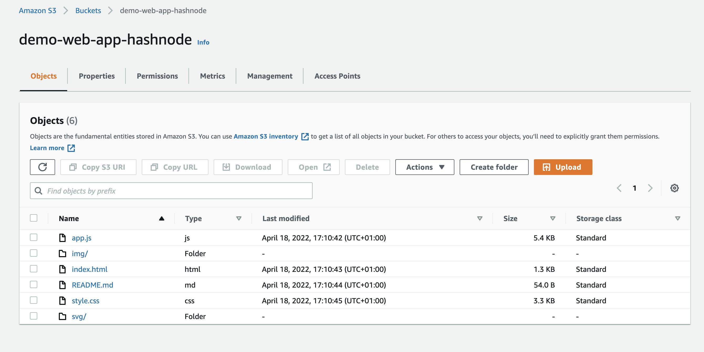Check the img/ folder checkbox
Viewport: 704px width, 352px height.
point(34,253)
